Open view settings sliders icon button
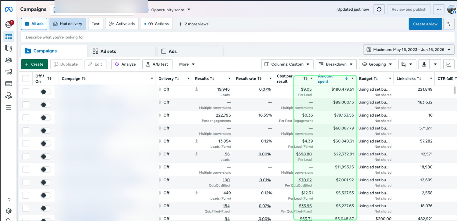Screen dimensions: 457x221 (449, 24)
